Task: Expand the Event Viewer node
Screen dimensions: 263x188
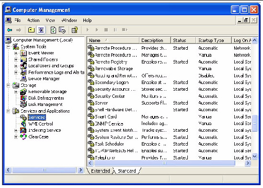Action: coord(16,53)
